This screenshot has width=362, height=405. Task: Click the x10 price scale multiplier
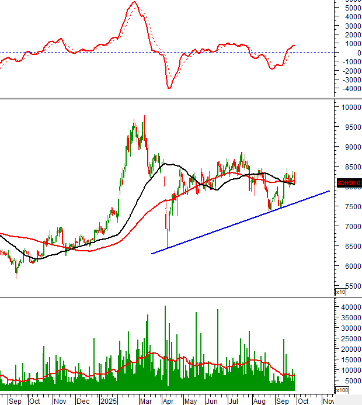340,292
